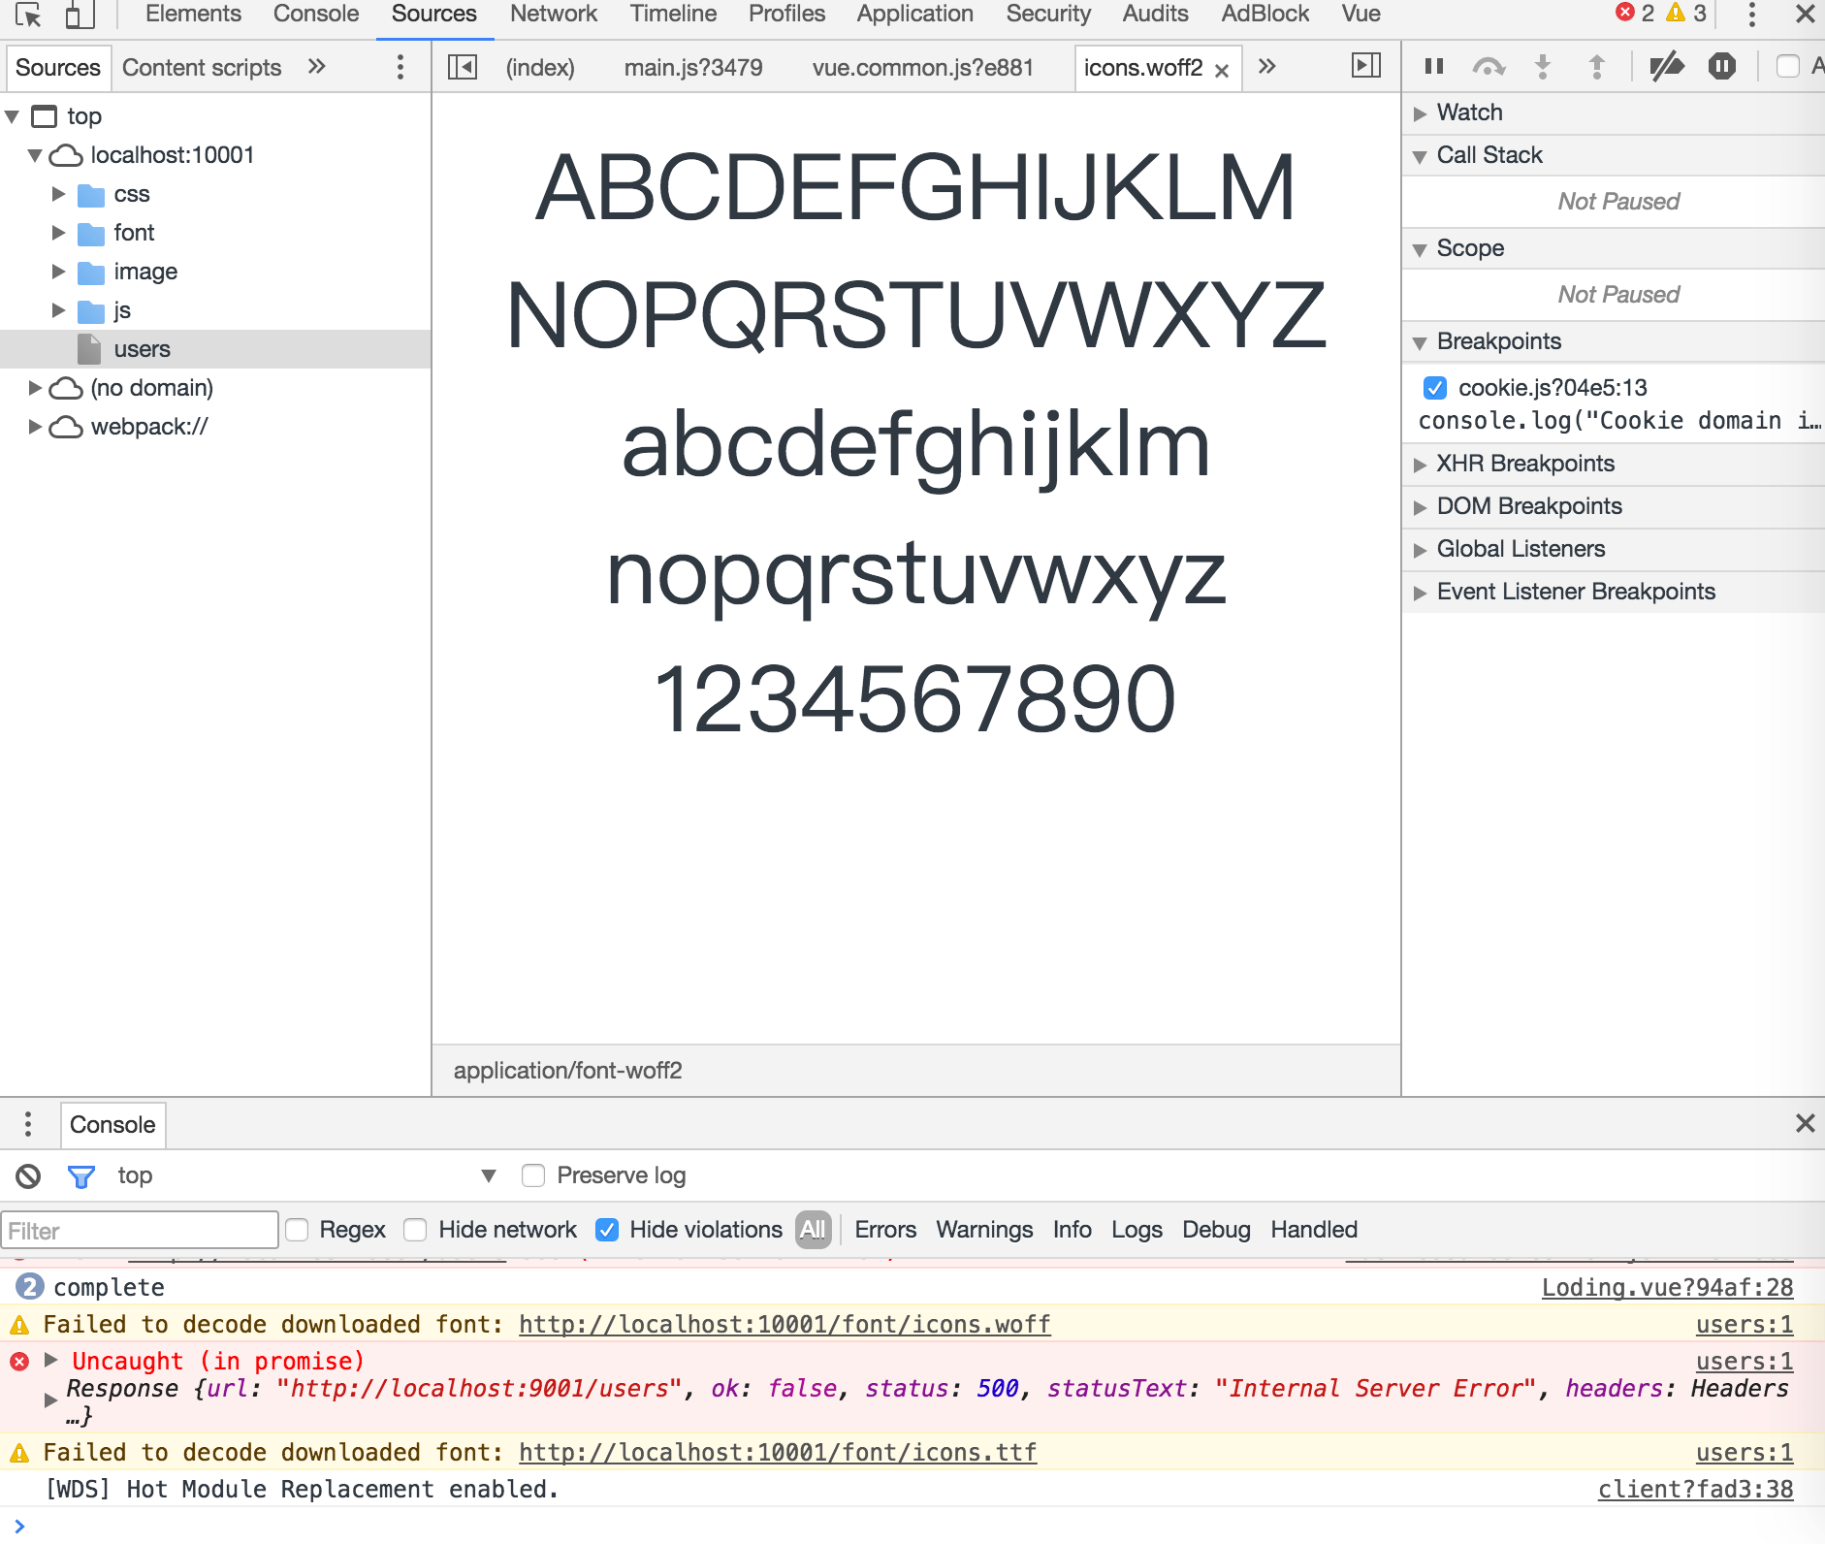The height and width of the screenshot is (1544, 1825).
Task: Click the console Filter input field
Action: coord(140,1230)
